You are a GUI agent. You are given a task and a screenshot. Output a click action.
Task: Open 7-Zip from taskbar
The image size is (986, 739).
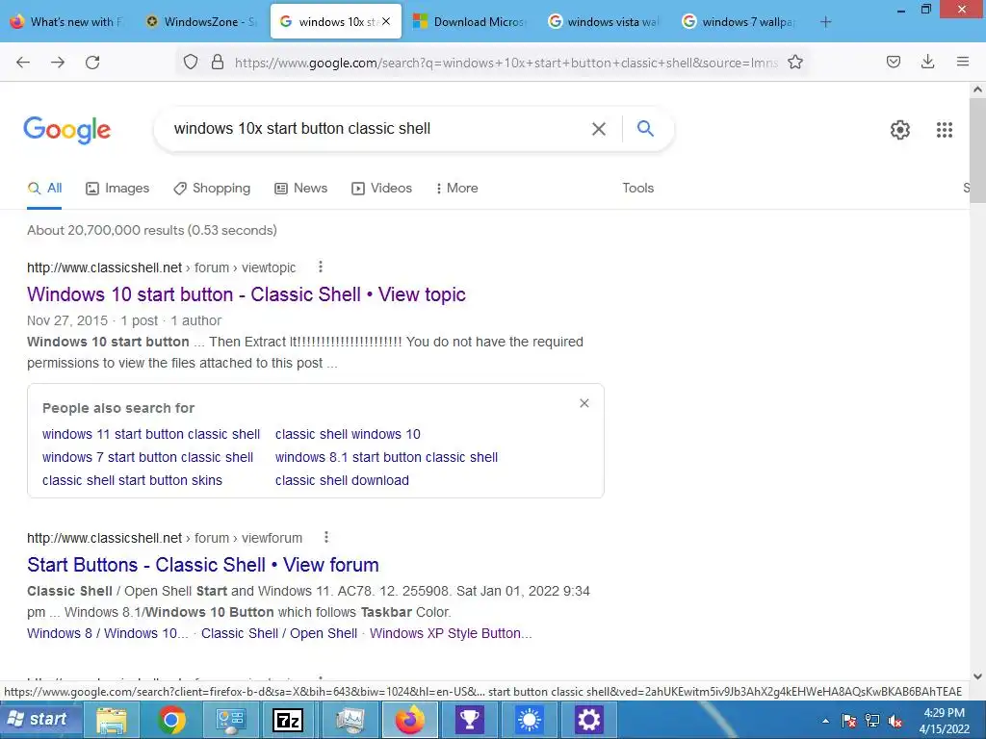pos(287,720)
